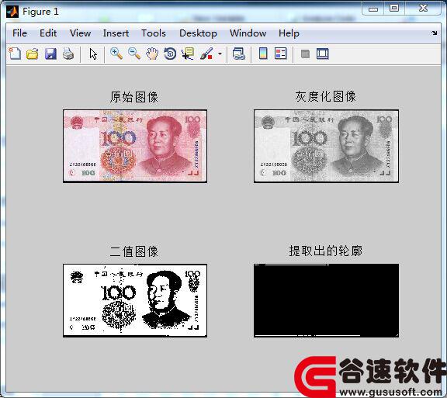
Task: Activate the Zoom In magnifier tool
Action: click(116, 54)
